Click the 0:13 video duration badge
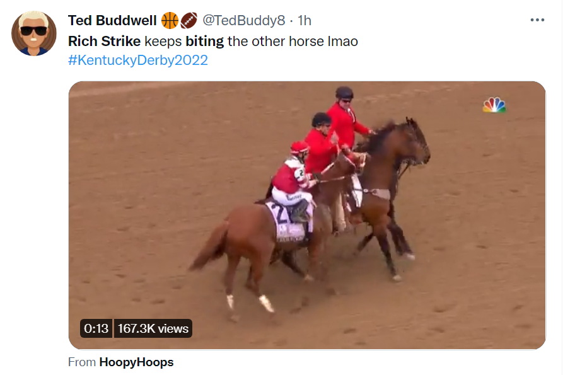 pos(96,328)
